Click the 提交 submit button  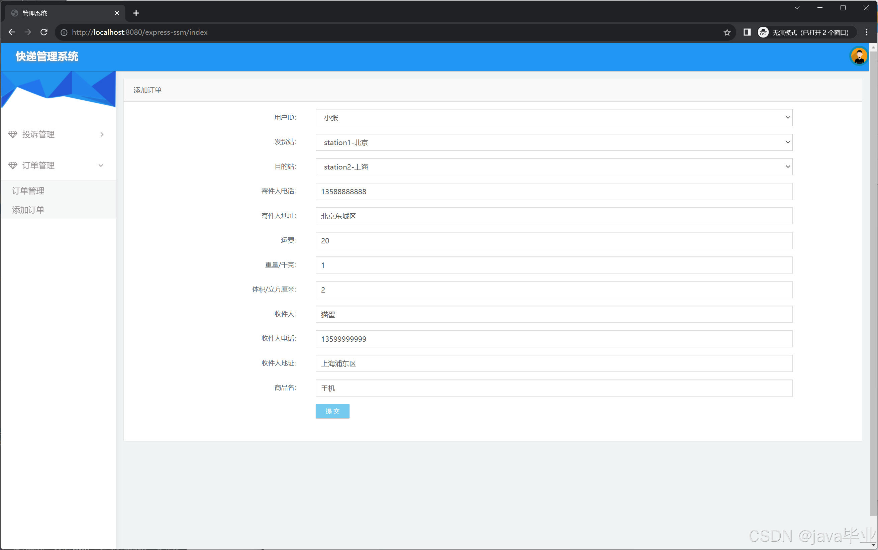(x=332, y=411)
